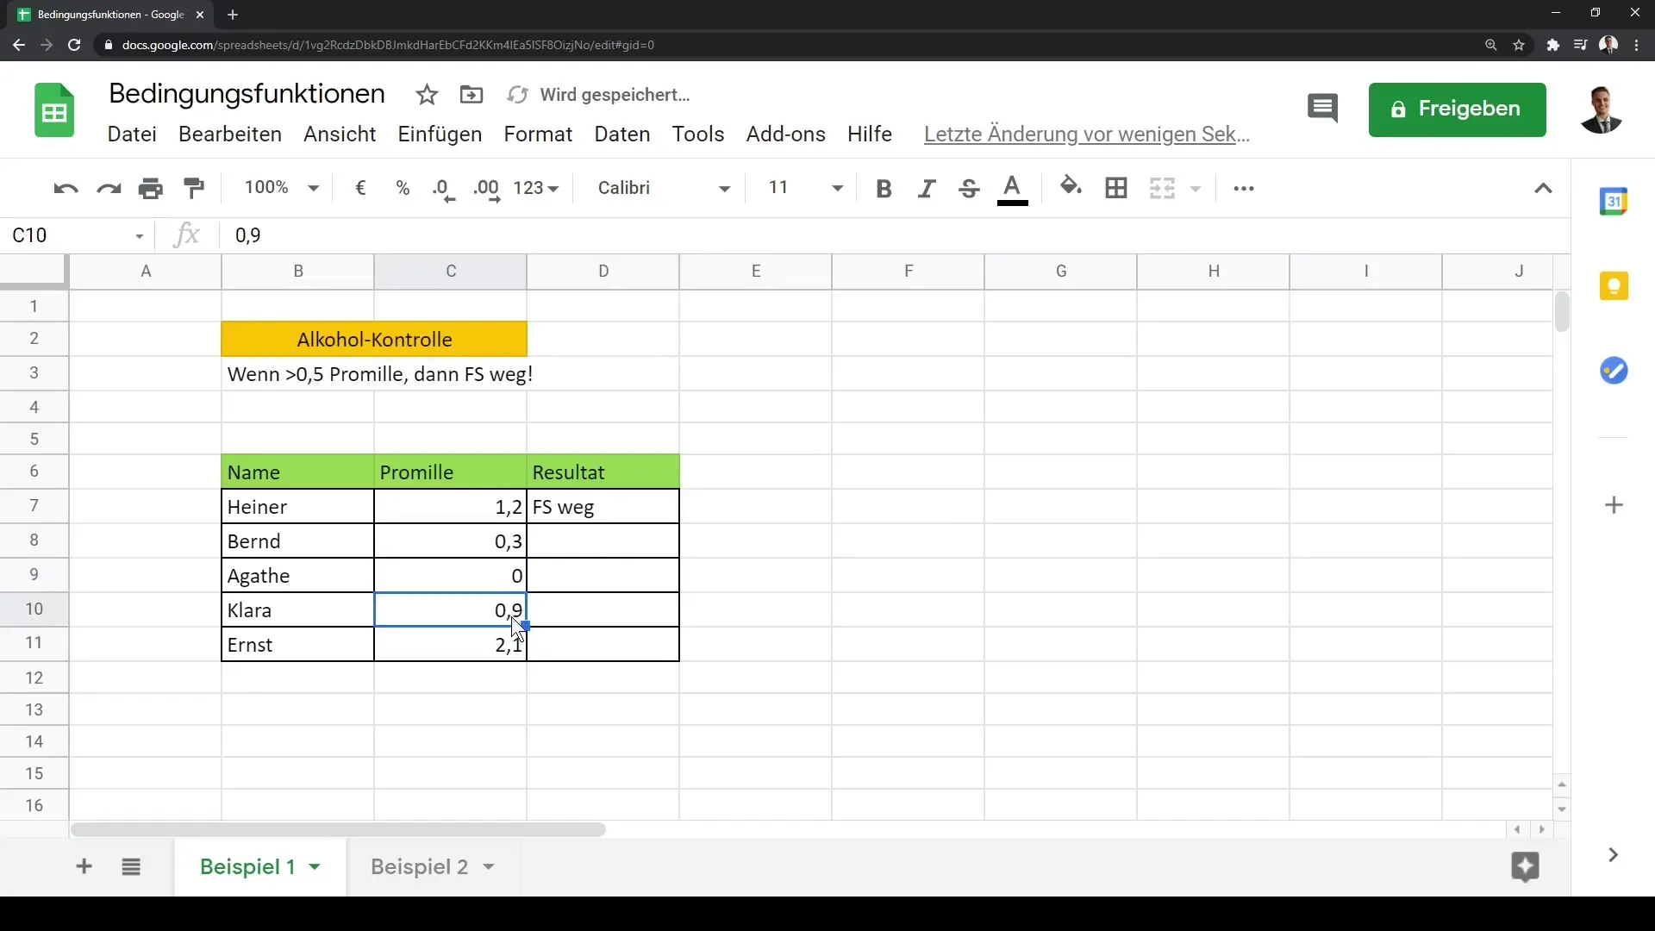Viewport: 1655px width, 931px height.
Task: Open the Google account avatar
Action: point(1602,110)
